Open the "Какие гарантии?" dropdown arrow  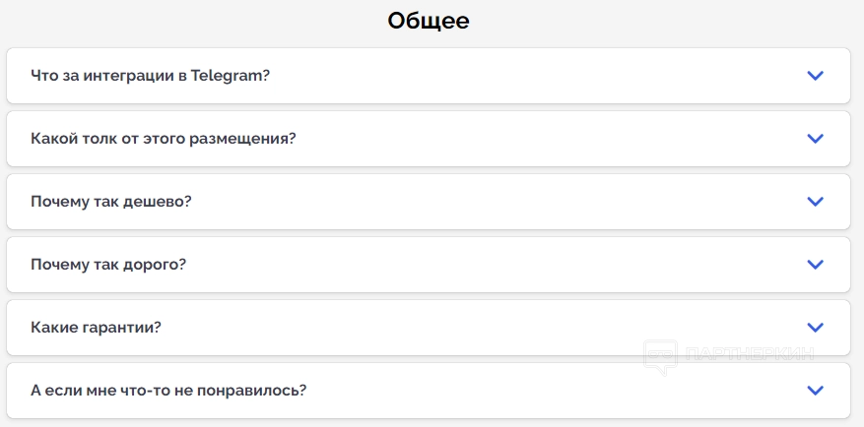815,328
